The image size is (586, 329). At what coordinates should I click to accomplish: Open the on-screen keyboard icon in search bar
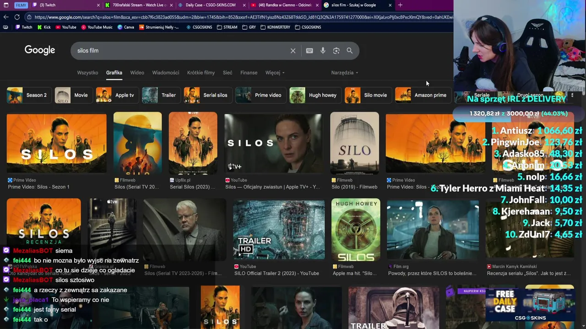click(309, 51)
